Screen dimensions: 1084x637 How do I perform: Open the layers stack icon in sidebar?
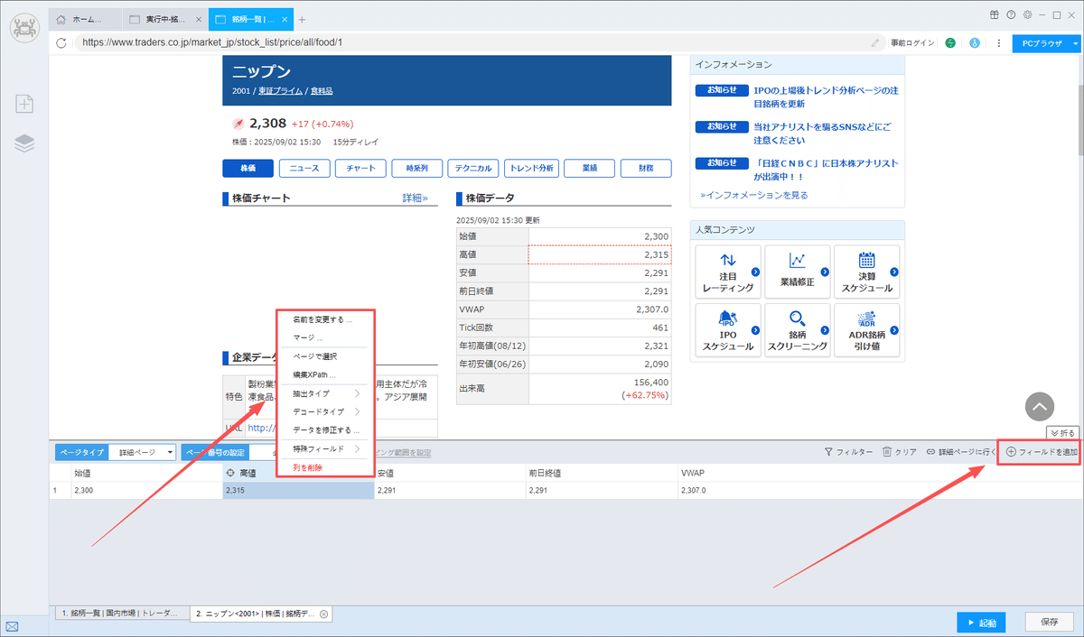[24, 143]
